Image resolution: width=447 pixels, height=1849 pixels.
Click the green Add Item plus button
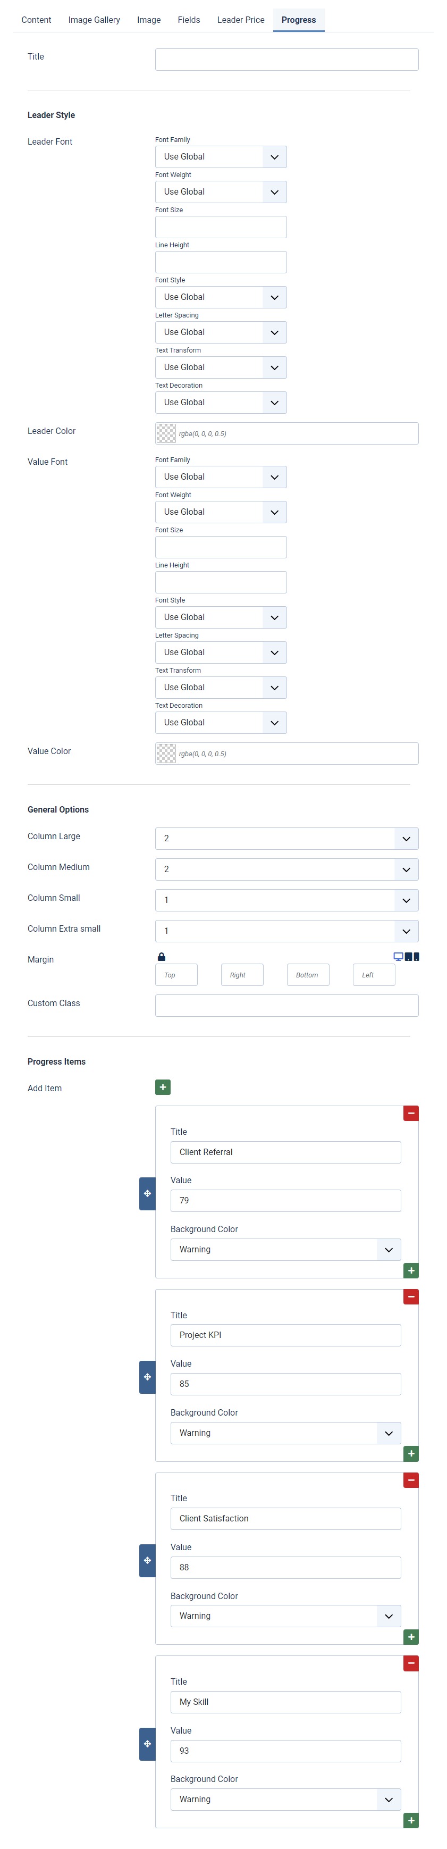pos(163,1087)
